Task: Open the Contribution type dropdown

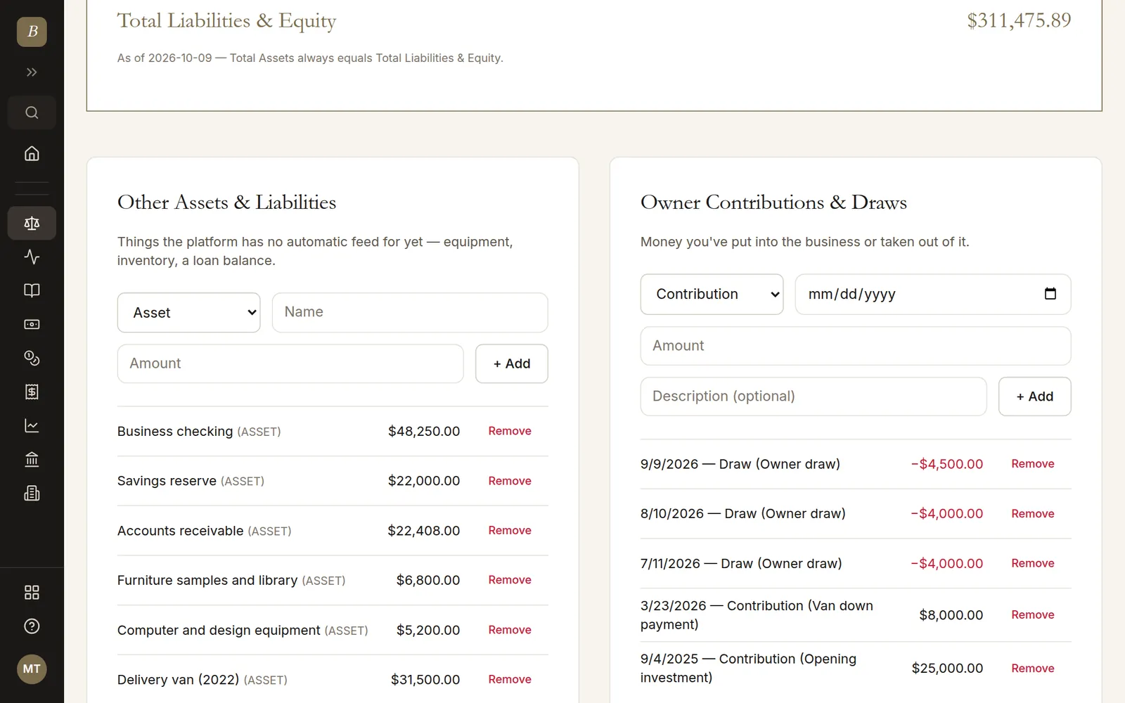Action: [712, 294]
